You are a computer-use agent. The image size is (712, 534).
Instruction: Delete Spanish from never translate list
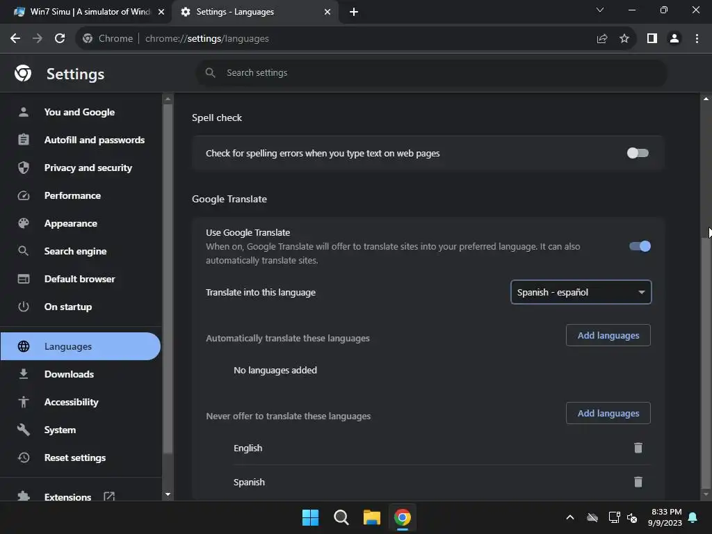pyautogui.click(x=638, y=482)
